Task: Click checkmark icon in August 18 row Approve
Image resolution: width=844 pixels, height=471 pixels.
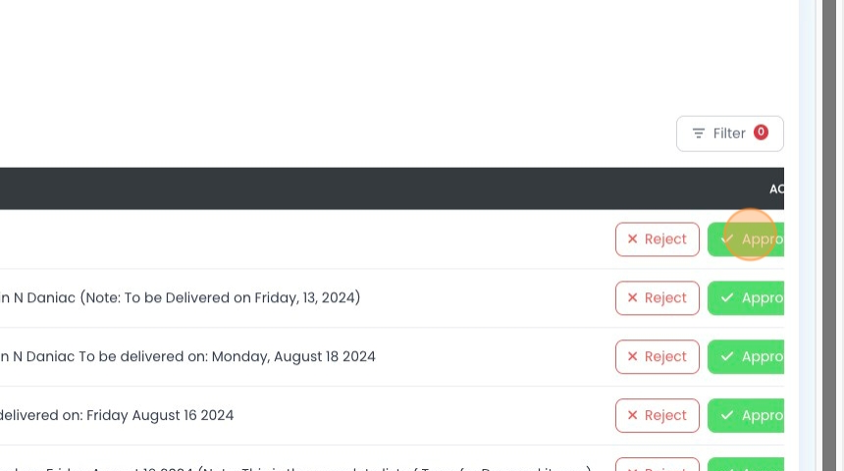Action: coord(727,356)
